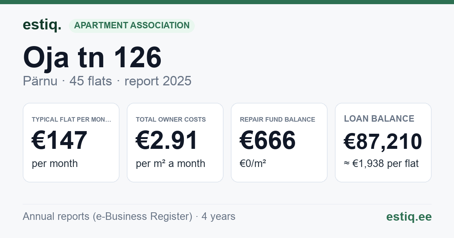Click the 'per month' caption under €147
This screenshot has width=454, height=238.
click(x=55, y=164)
